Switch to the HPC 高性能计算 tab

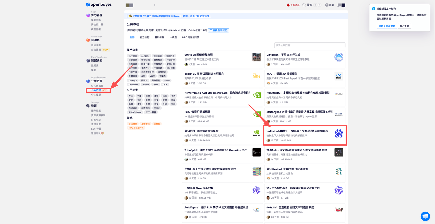[191, 37]
